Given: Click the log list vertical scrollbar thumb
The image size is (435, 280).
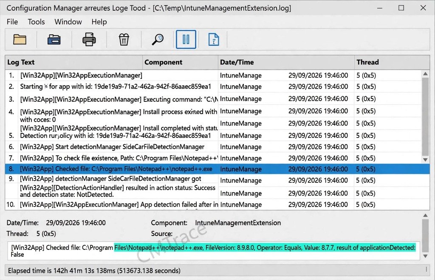Looking at the screenshot, I should click(x=425, y=117).
